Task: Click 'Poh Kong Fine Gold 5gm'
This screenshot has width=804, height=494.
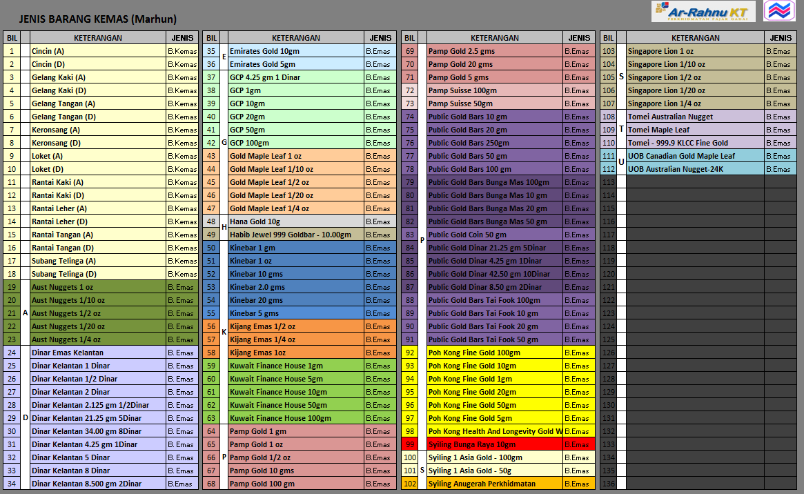Action: tap(494, 418)
